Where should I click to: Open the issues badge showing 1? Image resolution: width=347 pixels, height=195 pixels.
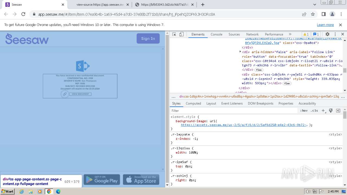pyautogui.click(x=316, y=34)
